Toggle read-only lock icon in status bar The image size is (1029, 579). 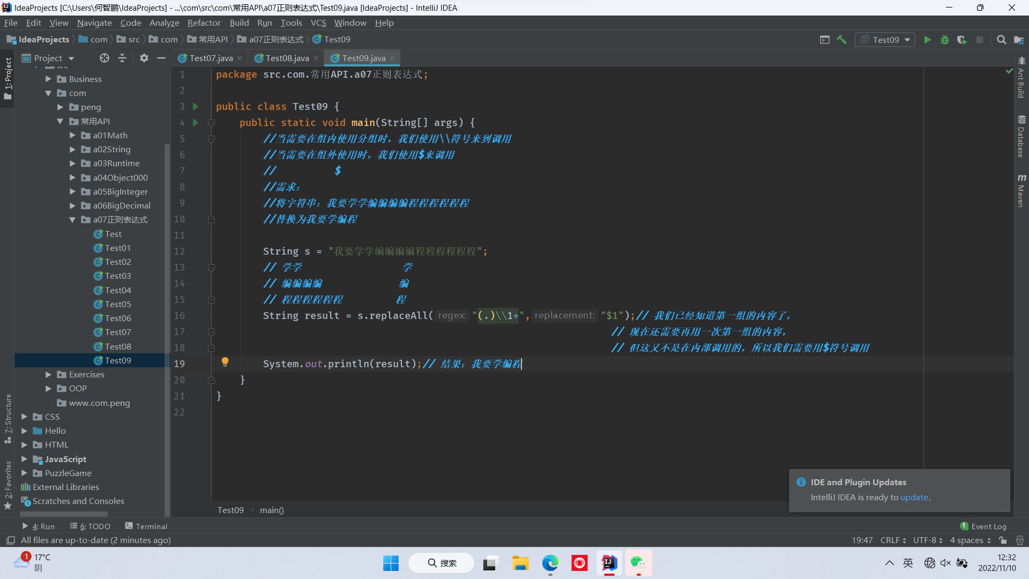[1003, 540]
